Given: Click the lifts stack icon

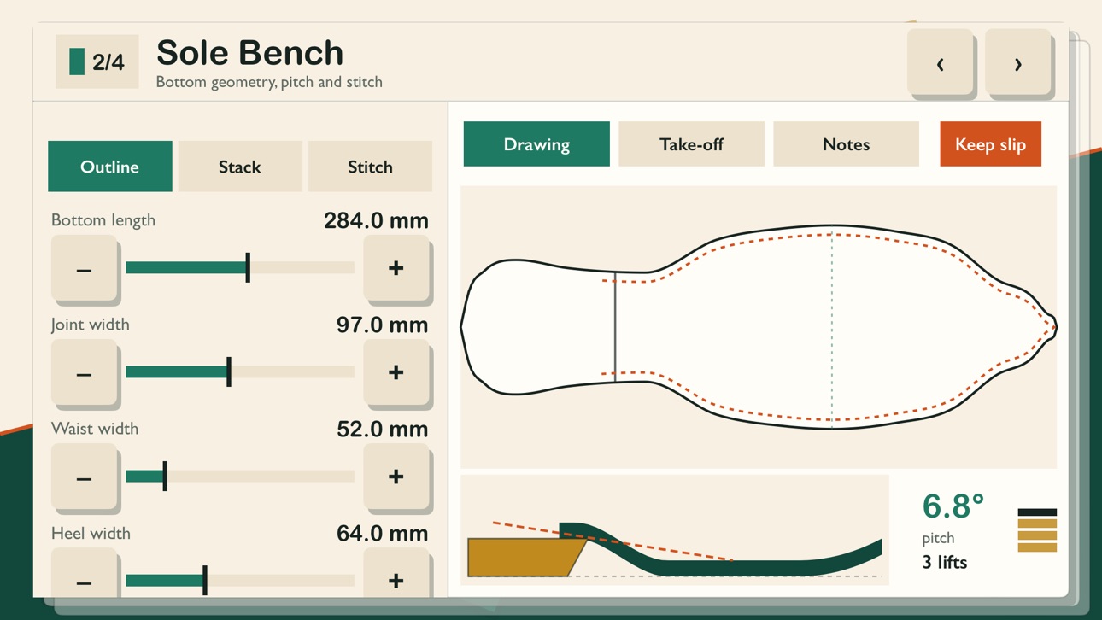Looking at the screenshot, I should click(x=1037, y=530).
